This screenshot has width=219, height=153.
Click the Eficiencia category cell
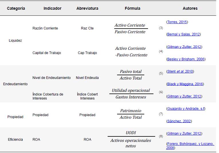point(15,140)
